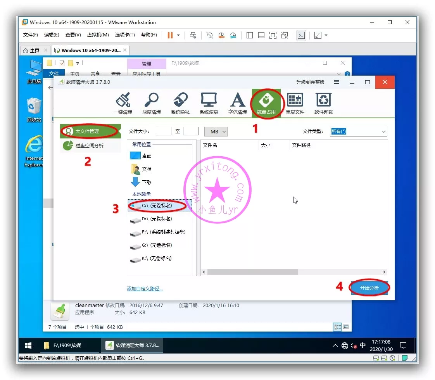Open the 系统隐私 system privacy tool
Screen dimensions: 435x380
[180, 103]
